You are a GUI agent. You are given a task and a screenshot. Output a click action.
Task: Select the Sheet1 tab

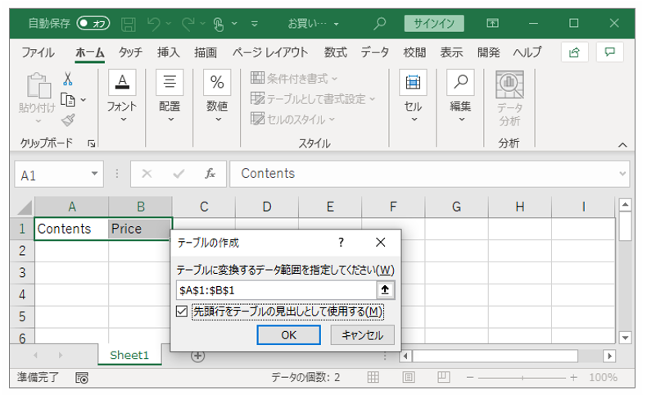(x=129, y=355)
